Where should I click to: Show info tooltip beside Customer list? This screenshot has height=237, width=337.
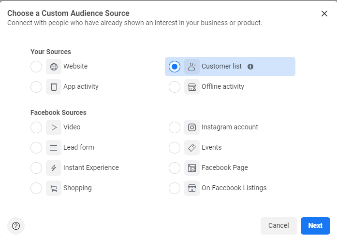pos(250,67)
